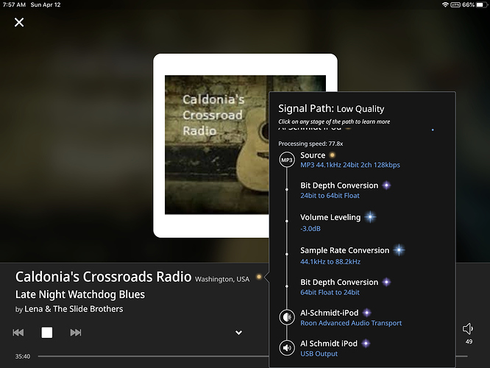Click the -3.0dB leveling value
This screenshot has width=490, height=368.
(x=310, y=229)
